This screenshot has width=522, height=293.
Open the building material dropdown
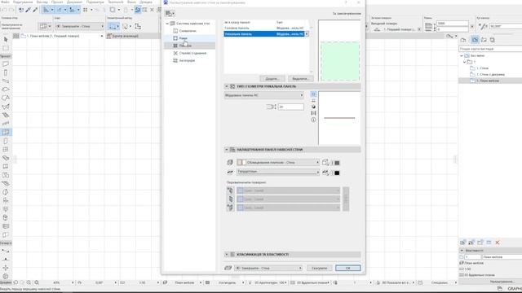pos(278,163)
